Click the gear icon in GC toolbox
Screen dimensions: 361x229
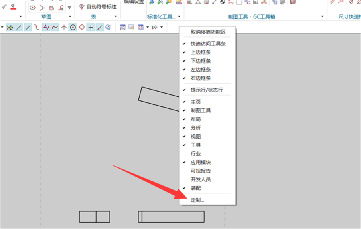tap(282, 2)
